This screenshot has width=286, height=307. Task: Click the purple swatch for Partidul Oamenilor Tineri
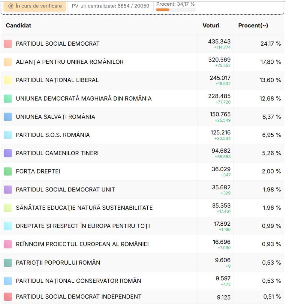coord(8,153)
